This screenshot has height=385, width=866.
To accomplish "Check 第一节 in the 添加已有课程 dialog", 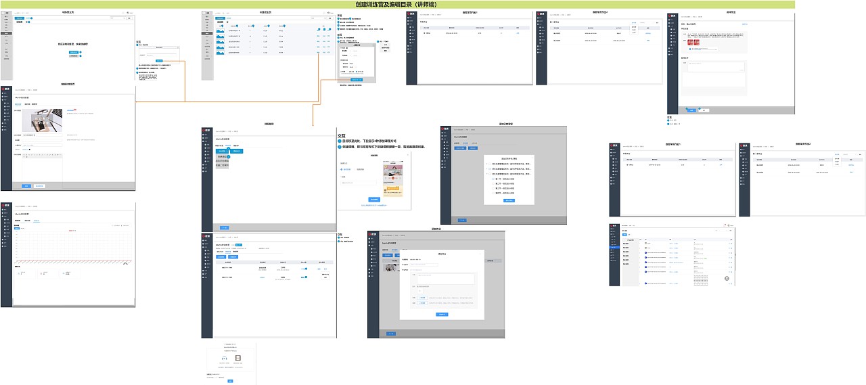I will pos(493,179).
